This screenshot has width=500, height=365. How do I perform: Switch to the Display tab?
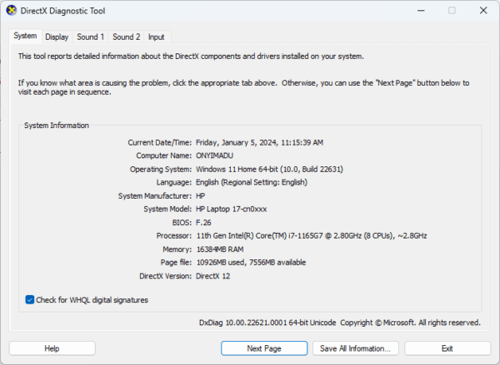[57, 37]
